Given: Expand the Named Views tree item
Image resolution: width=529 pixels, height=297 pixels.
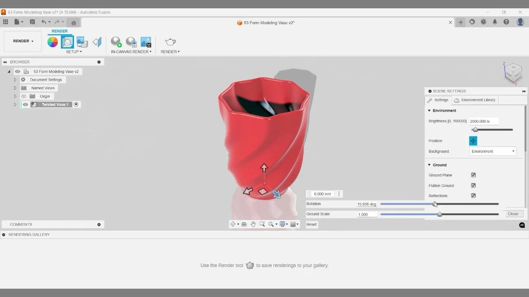Looking at the screenshot, I should tap(15, 88).
